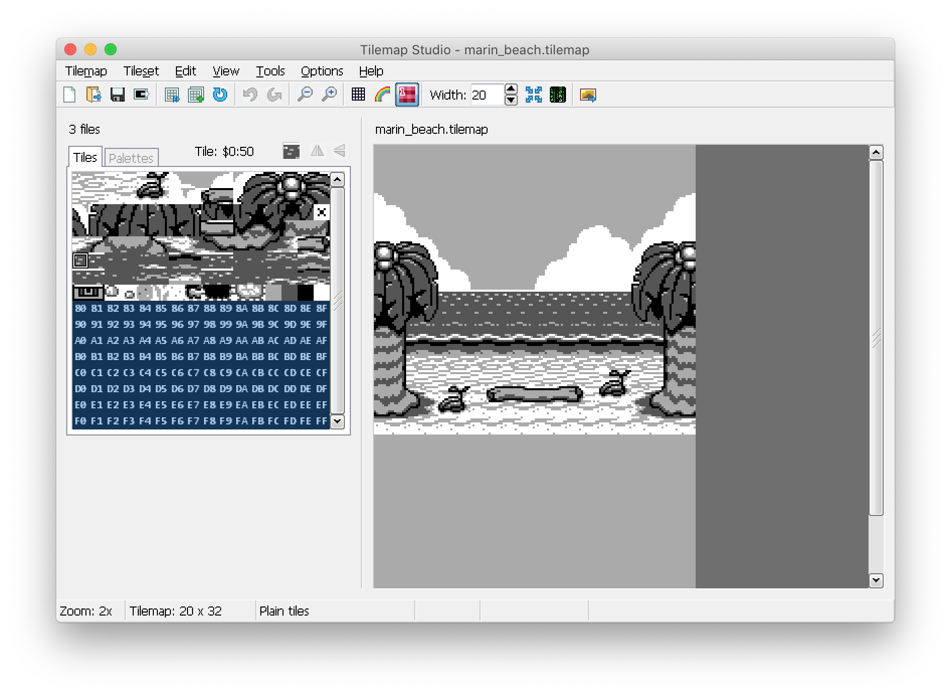Toggle the Rainbow tiles icon
This screenshot has height=697, width=951.
(x=383, y=95)
